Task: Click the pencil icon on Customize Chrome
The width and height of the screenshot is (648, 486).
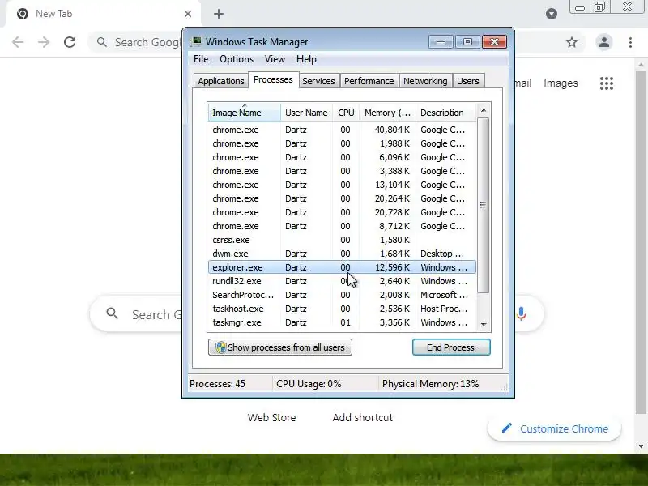Action: (507, 428)
